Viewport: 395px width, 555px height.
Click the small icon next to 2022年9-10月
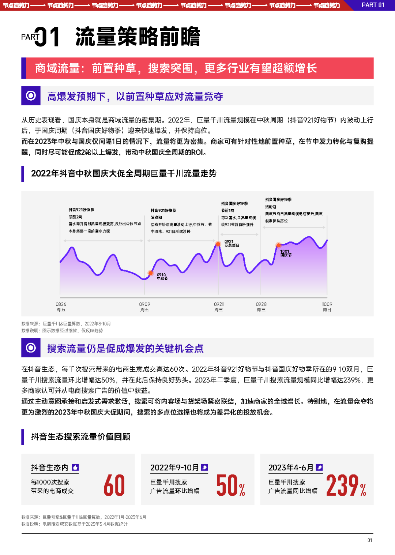(204, 468)
